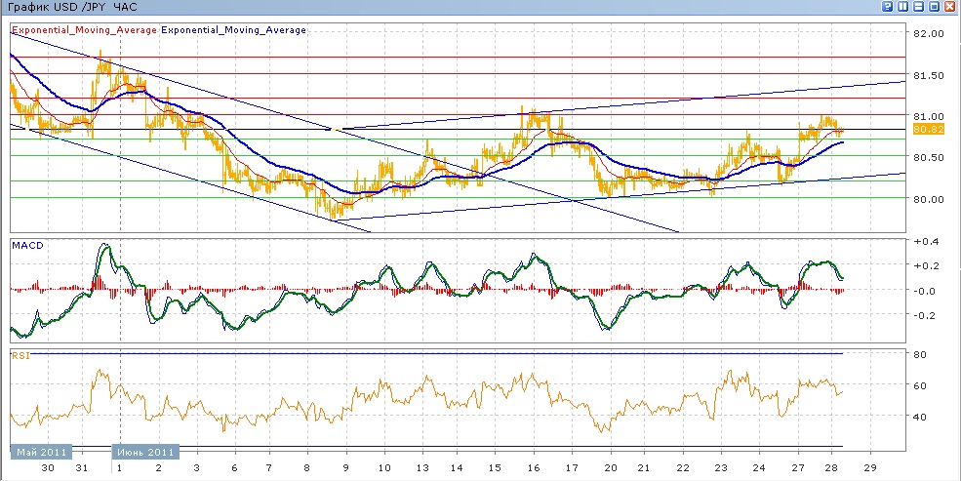Maximize the chart using the square icon
Viewport: 961px width, 481px height.
pyautogui.click(x=935, y=7)
